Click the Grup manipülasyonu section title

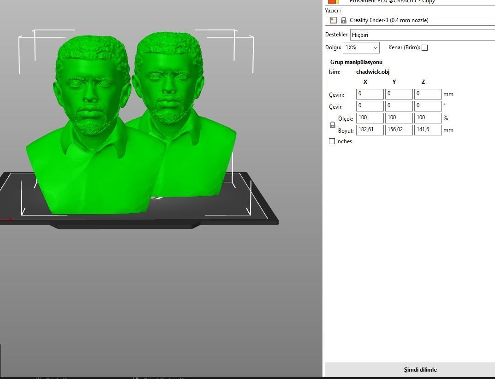[356, 62]
